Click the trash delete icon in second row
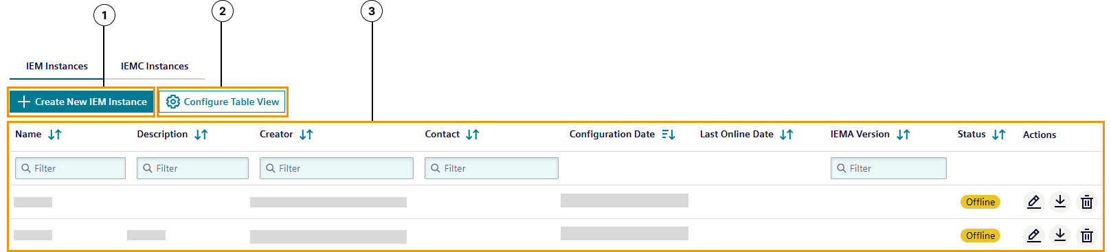 click(x=1087, y=236)
